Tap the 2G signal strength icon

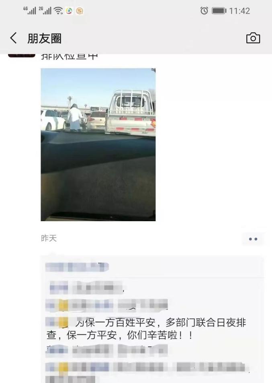click(x=45, y=10)
